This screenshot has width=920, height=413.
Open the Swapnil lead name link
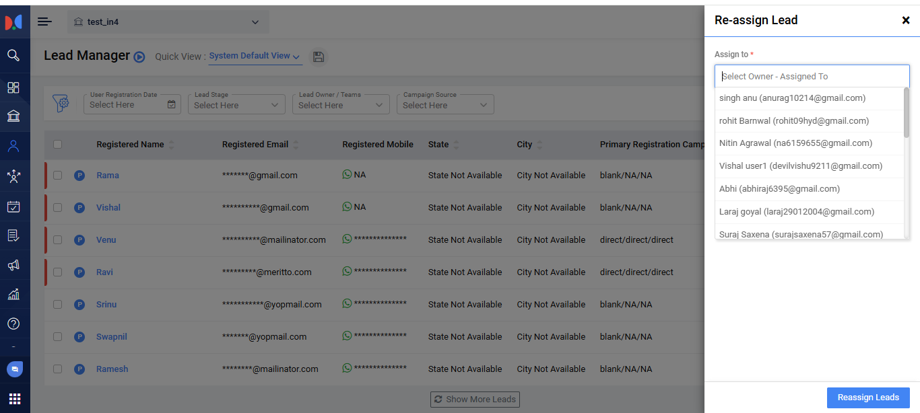pos(111,337)
